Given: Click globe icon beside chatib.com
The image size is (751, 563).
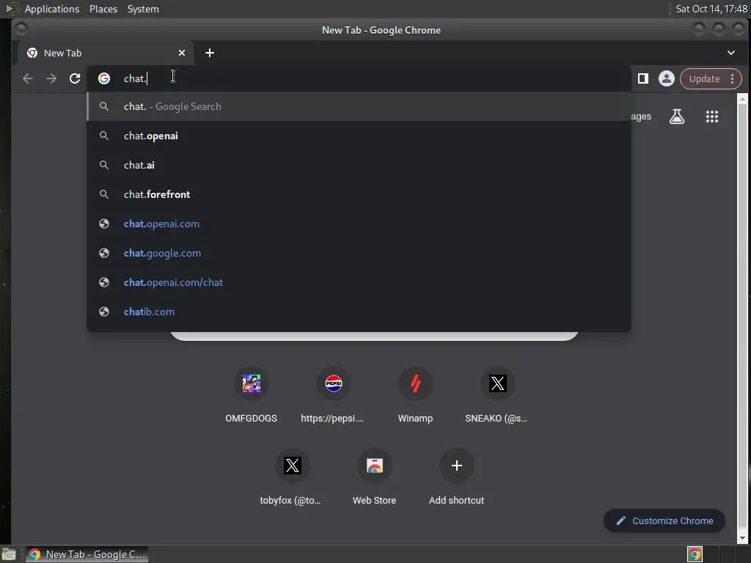Looking at the screenshot, I should pyautogui.click(x=104, y=312).
